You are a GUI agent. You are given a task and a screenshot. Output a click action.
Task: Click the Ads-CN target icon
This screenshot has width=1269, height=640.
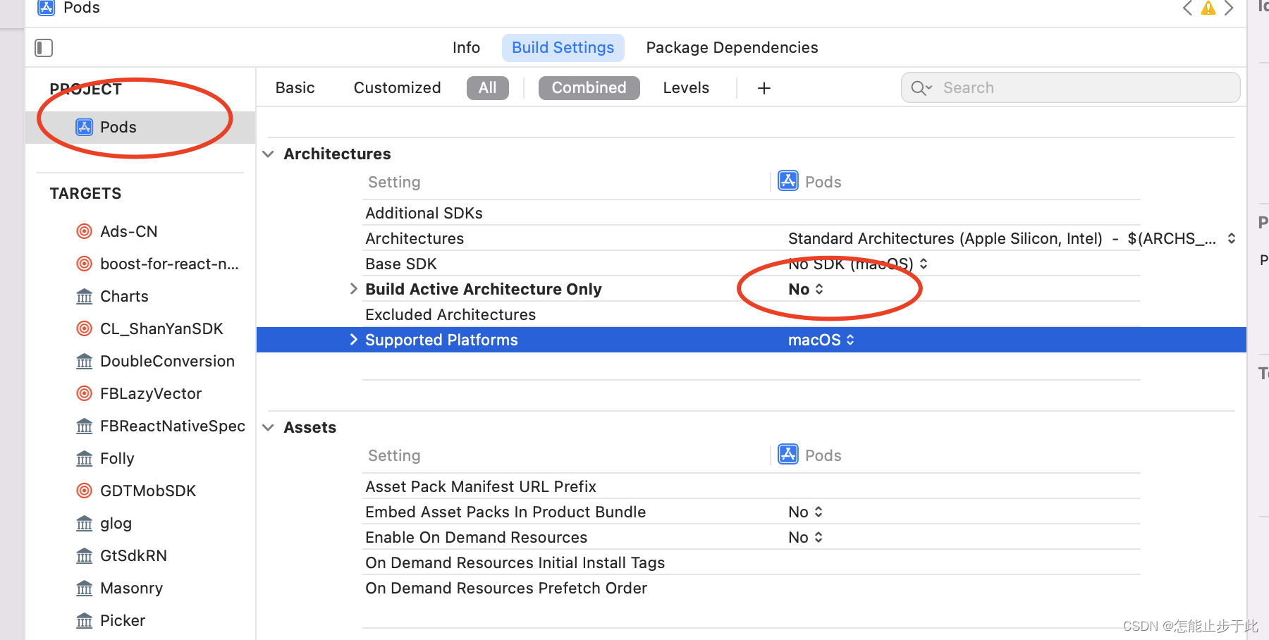click(84, 231)
